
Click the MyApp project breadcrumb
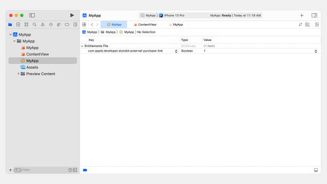tap(90, 32)
